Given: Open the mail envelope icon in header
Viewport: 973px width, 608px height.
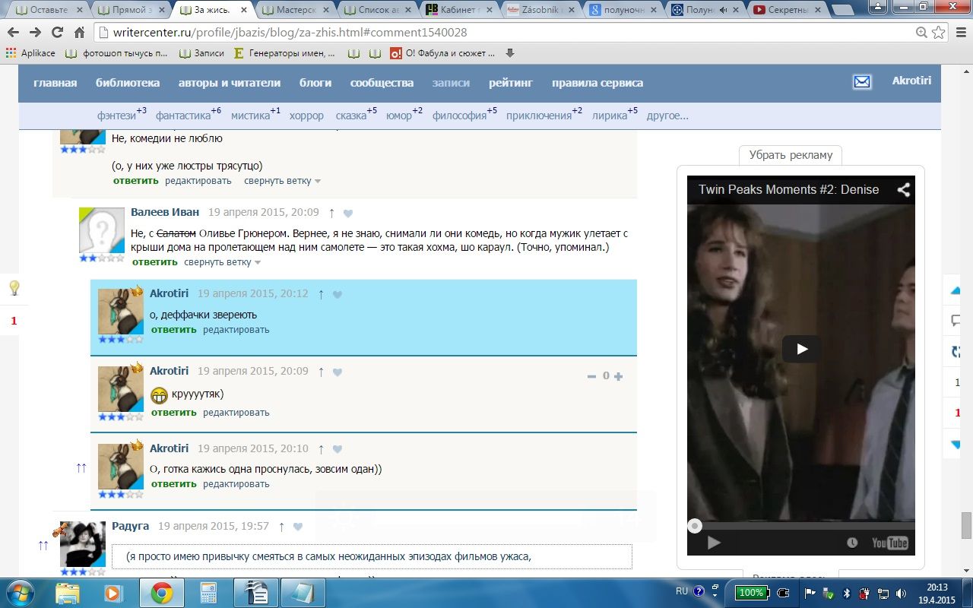Looking at the screenshot, I should pyautogui.click(x=862, y=82).
